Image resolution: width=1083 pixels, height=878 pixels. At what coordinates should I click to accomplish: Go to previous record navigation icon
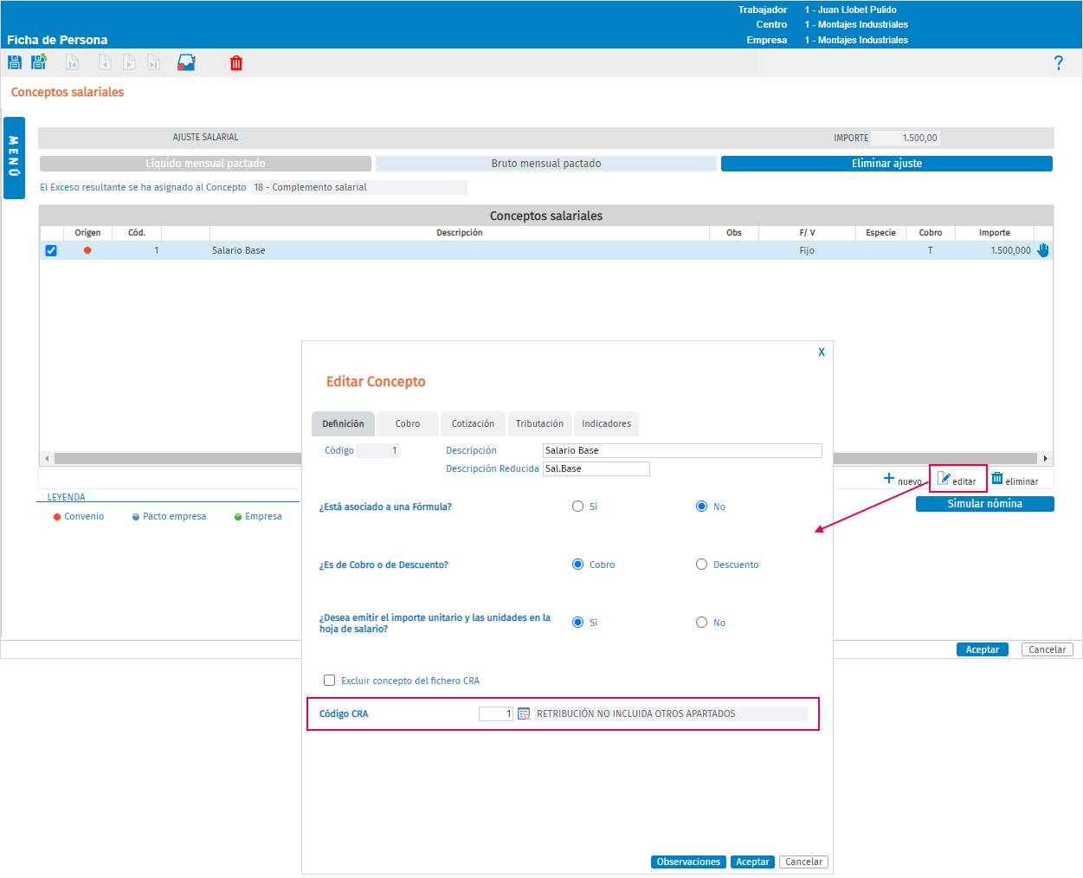click(105, 62)
